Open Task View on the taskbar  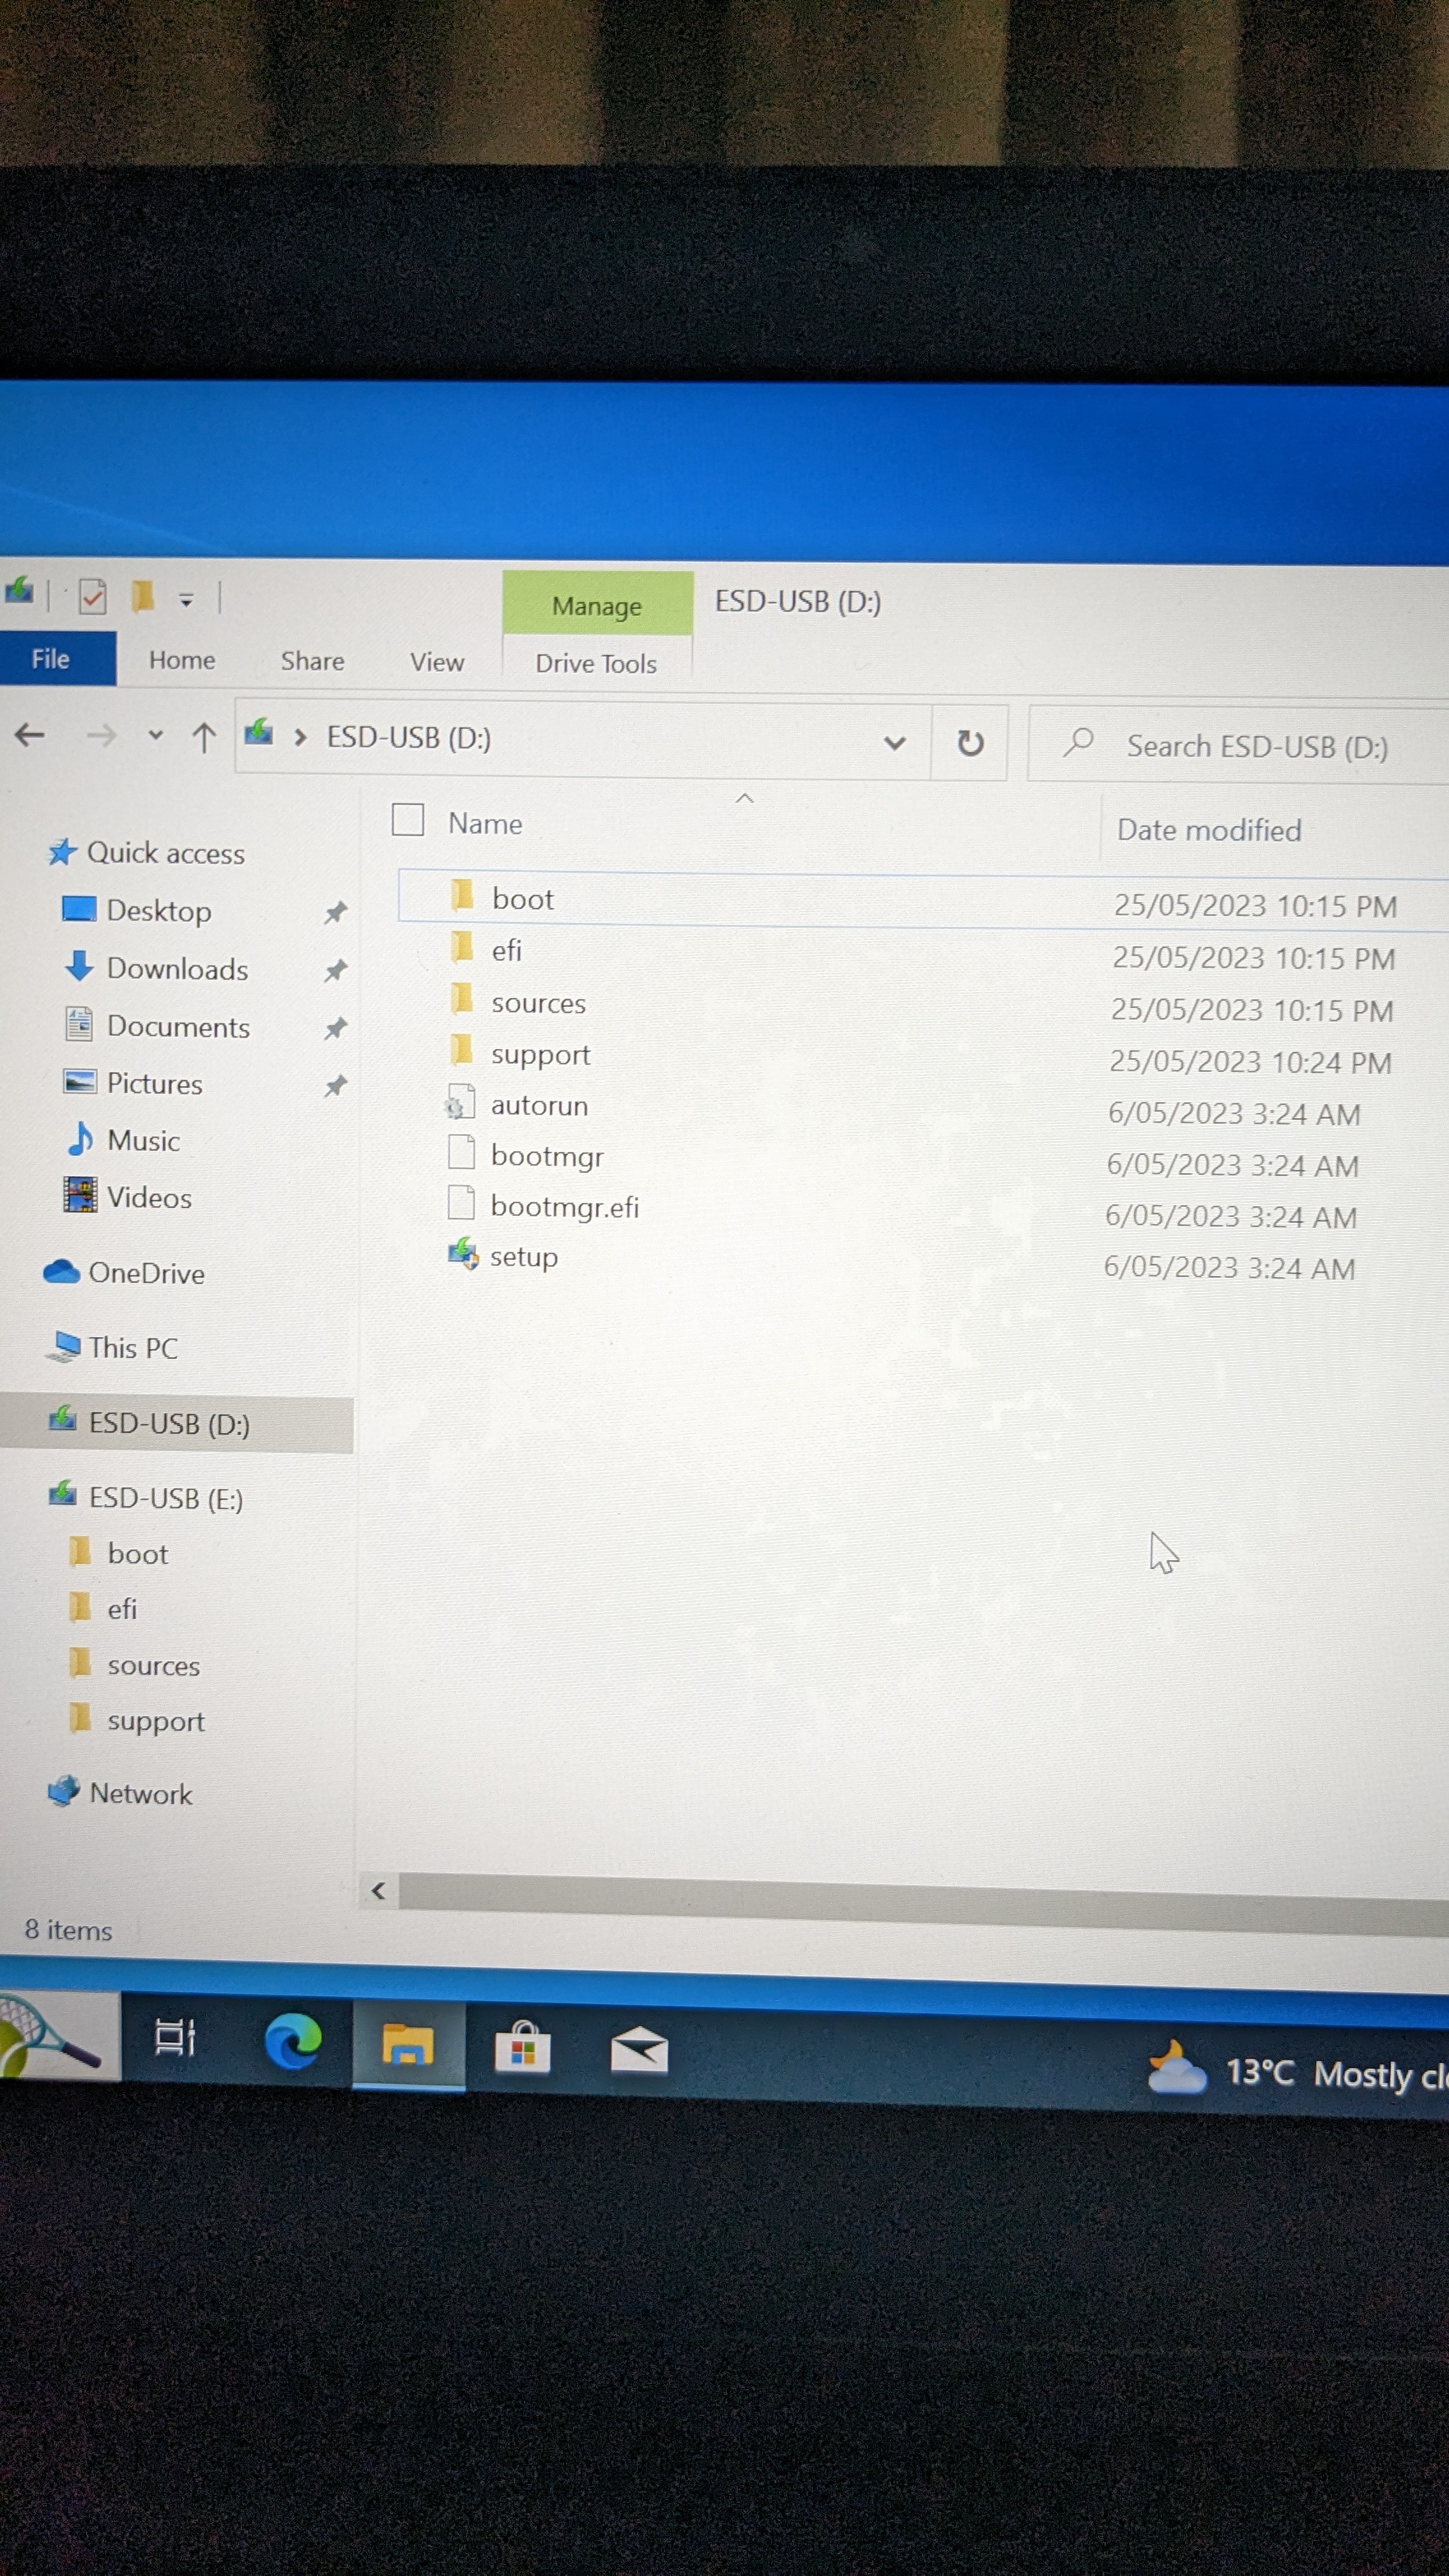tap(175, 2037)
